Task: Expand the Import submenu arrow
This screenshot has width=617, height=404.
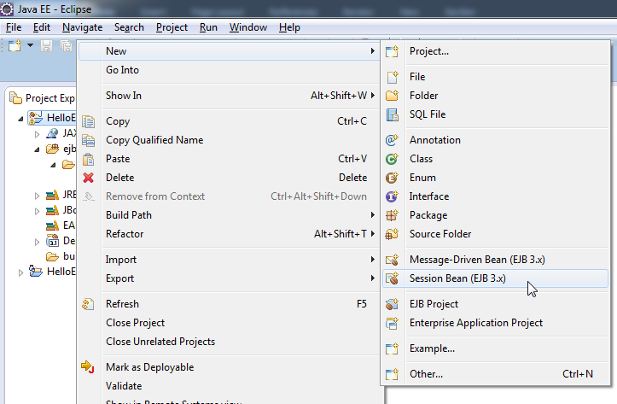Action: [x=372, y=260]
